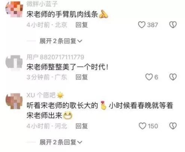Like the comment with 6 likes
The image size is (185, 152).
click(x=149, y=77)
